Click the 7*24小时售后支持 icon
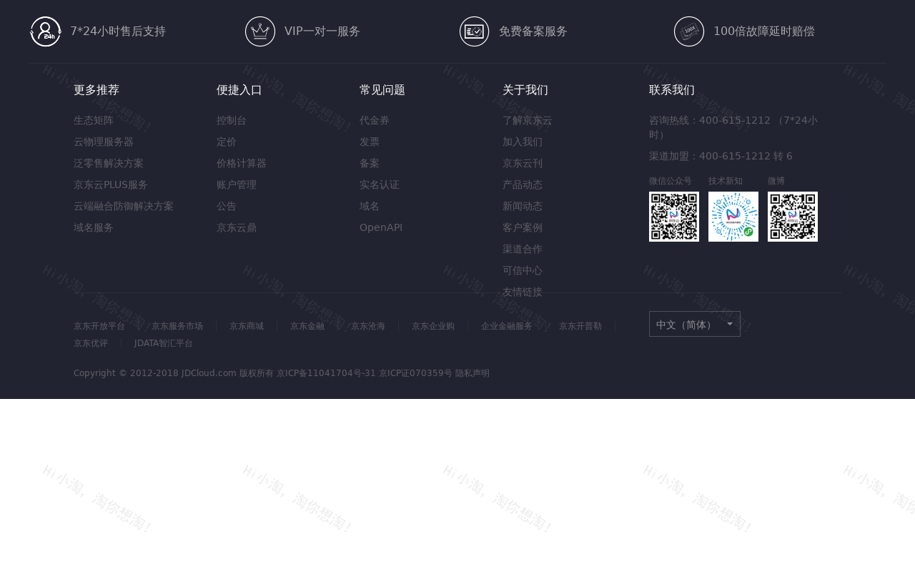The image size is (915, 572). [x=45, y=31]
